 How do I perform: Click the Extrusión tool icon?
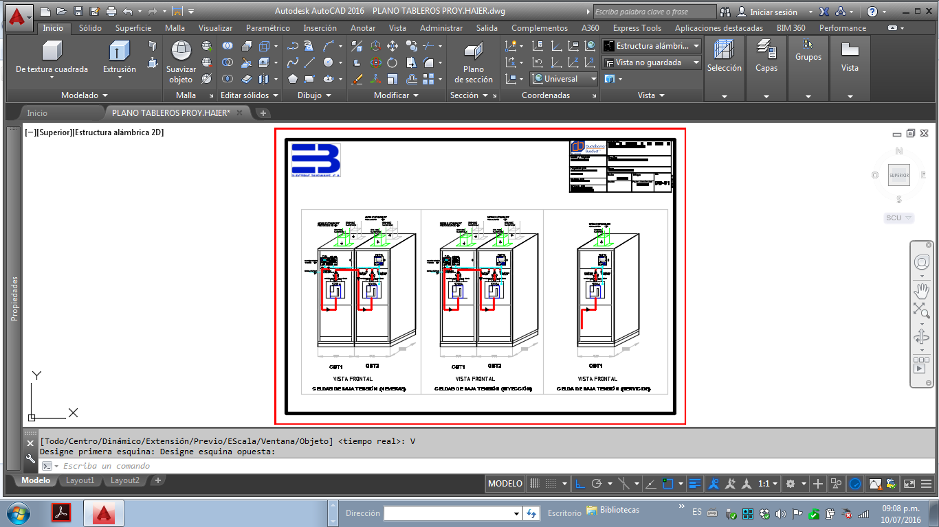coord(120,52)
